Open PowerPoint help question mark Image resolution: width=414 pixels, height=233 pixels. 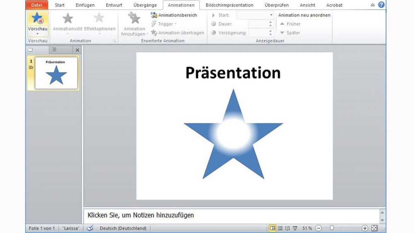tap(381, 5)
